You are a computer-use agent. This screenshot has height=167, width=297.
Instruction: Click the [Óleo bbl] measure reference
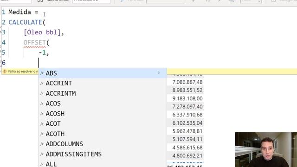[x=42, y=32]
